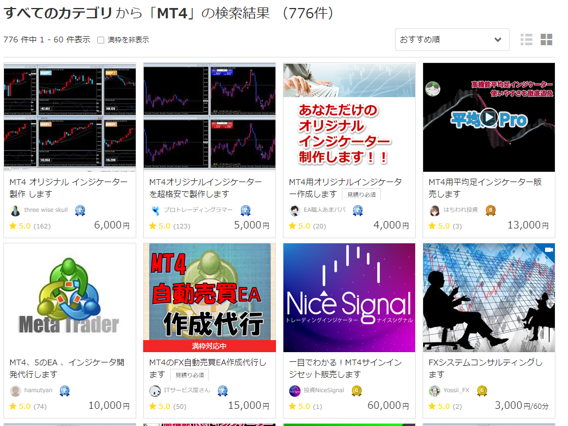Click the 60,000円 price
Image resolution: width=568 pixels, height=426 pixels.
click(x=388, y=406)
